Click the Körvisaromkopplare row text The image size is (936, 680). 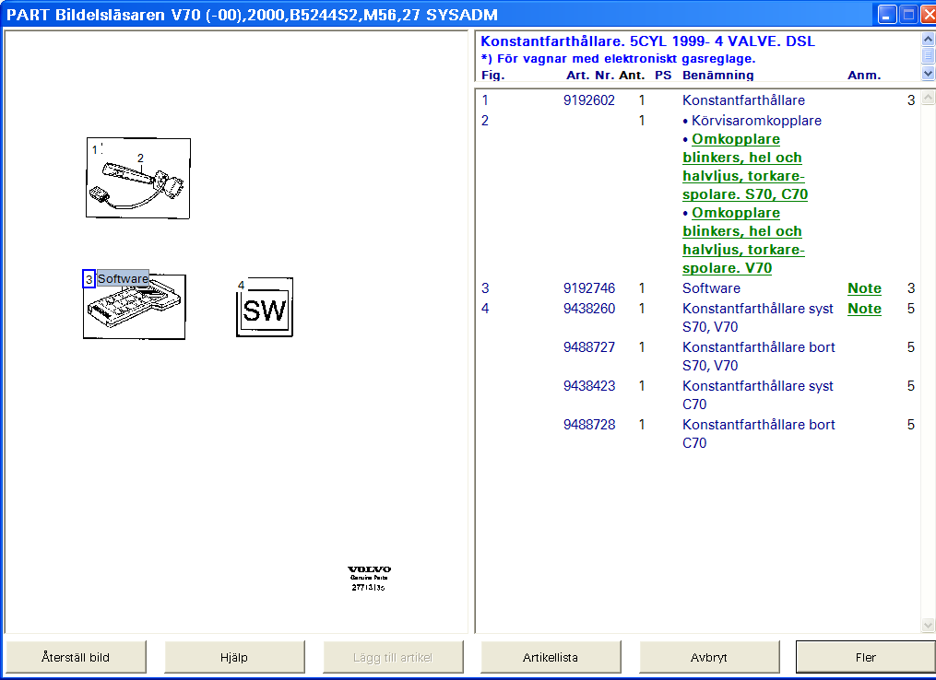point(756,121)
